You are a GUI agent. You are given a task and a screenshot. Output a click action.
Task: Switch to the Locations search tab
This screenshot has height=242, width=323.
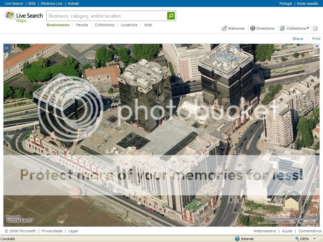pos(129,25)
